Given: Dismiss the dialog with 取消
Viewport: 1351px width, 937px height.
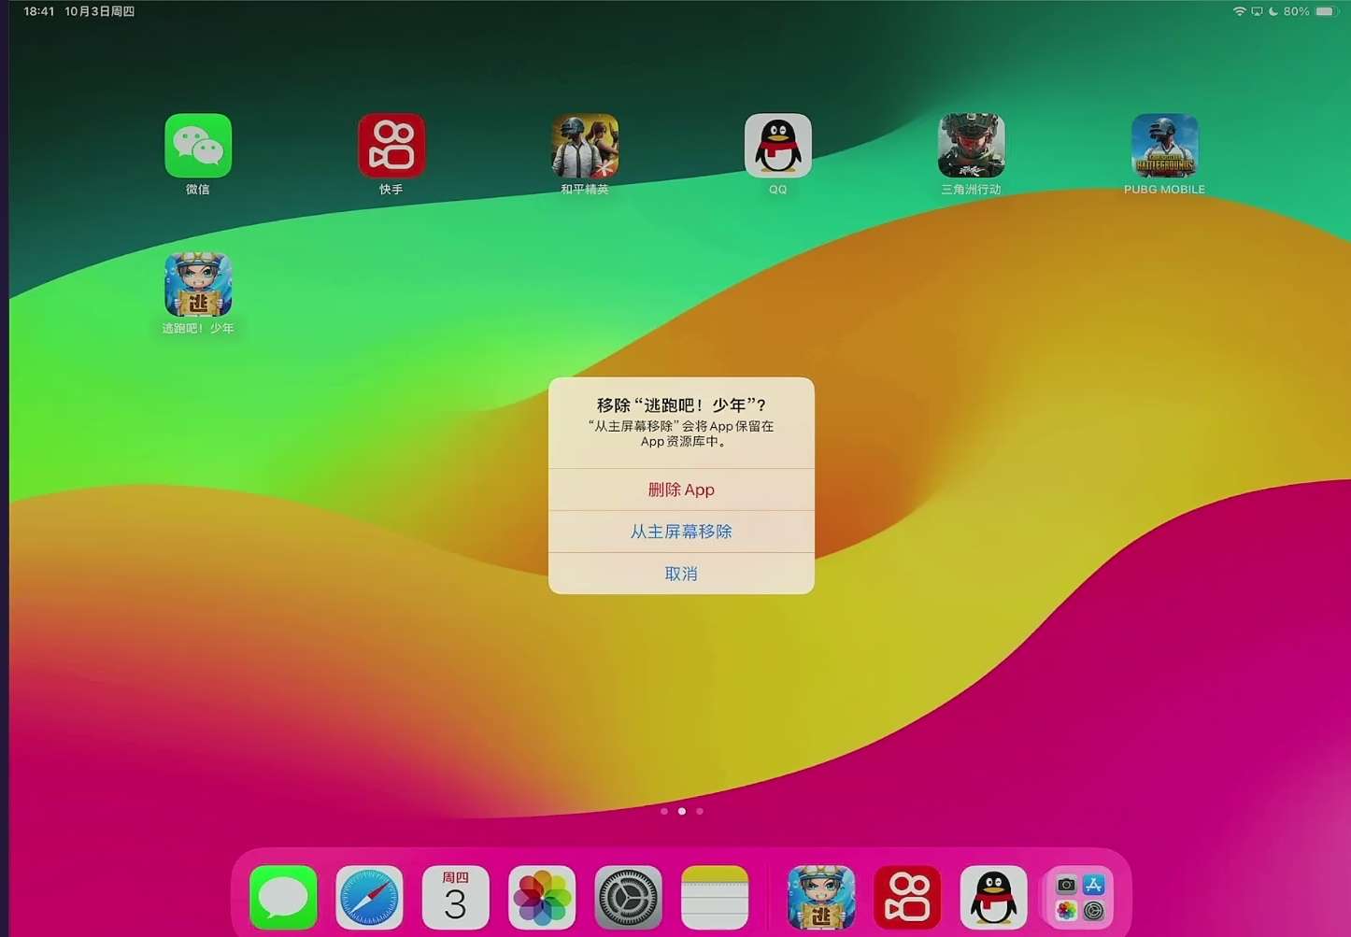Looking at the screenshot, I should (681, 574).
